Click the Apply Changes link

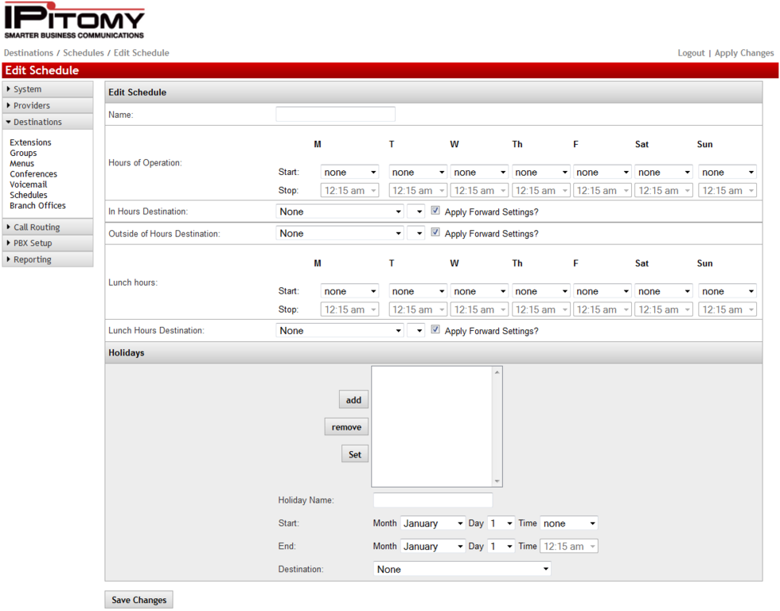point(743,53)
